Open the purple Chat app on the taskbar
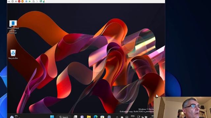 click(x=82, y=117)
